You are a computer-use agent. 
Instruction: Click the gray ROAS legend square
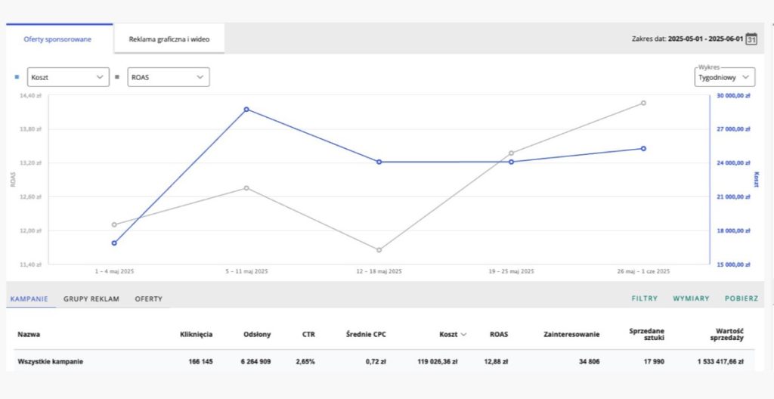(x=117, y=77)
